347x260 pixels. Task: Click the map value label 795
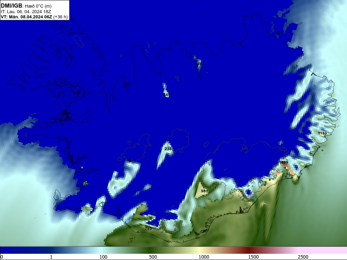[x=148, y=228]
